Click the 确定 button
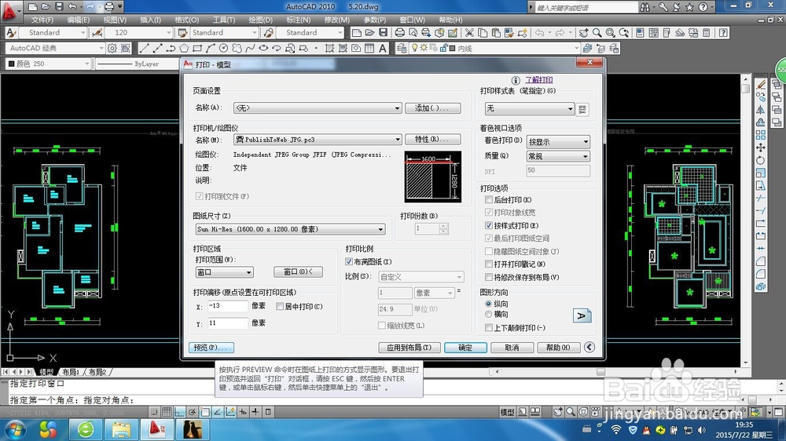This screenshot has width=786, height=441. click(465, 348)
